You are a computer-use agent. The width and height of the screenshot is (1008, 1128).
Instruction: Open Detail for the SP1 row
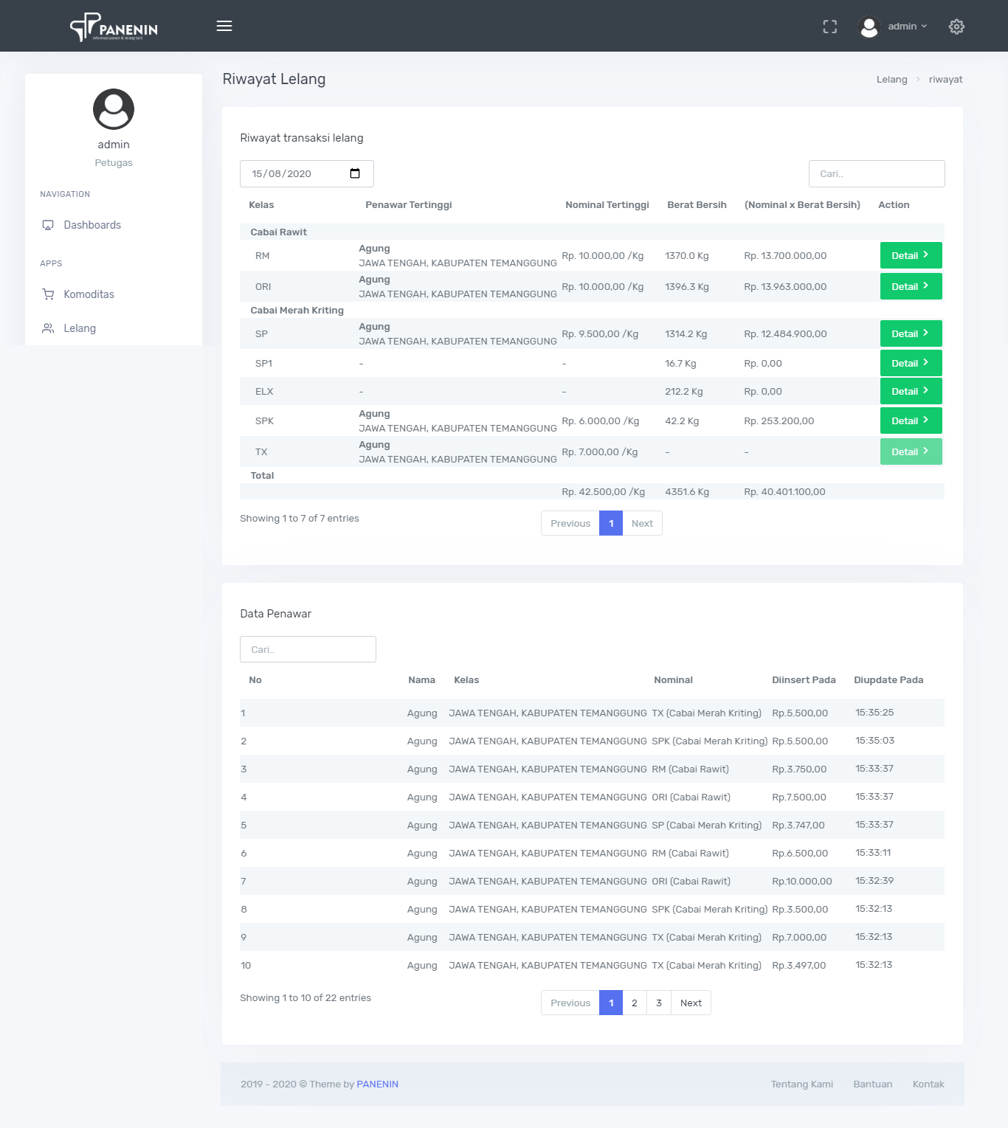click(911, 363)
